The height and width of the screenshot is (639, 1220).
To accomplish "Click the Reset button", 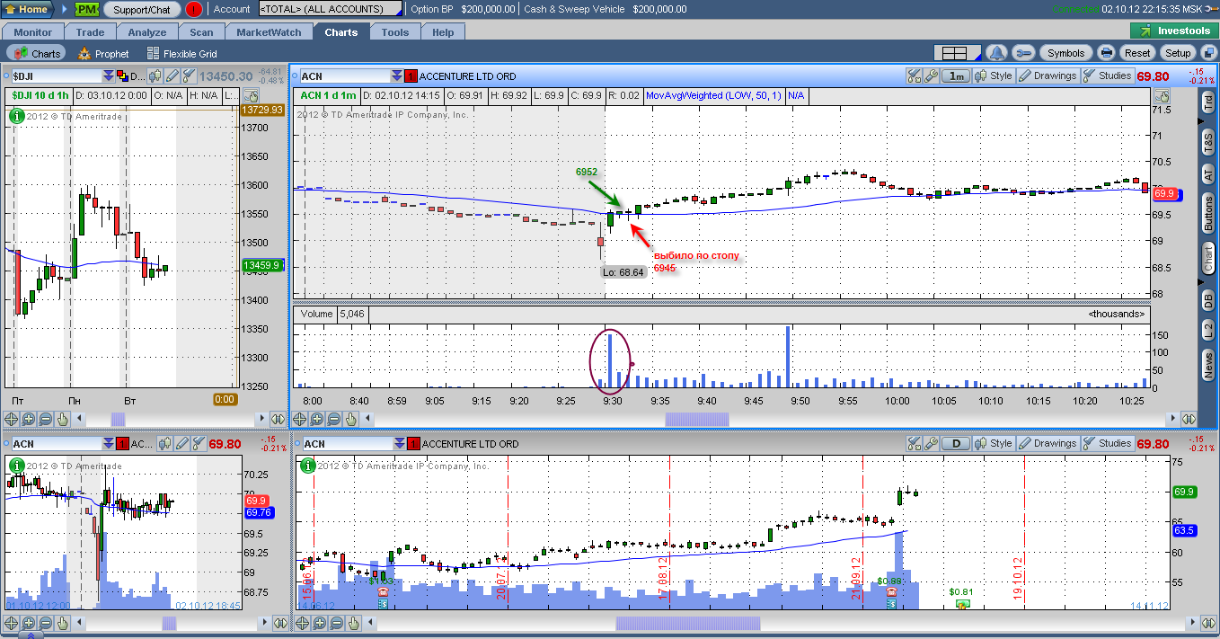I will (x=1137, y=53).
